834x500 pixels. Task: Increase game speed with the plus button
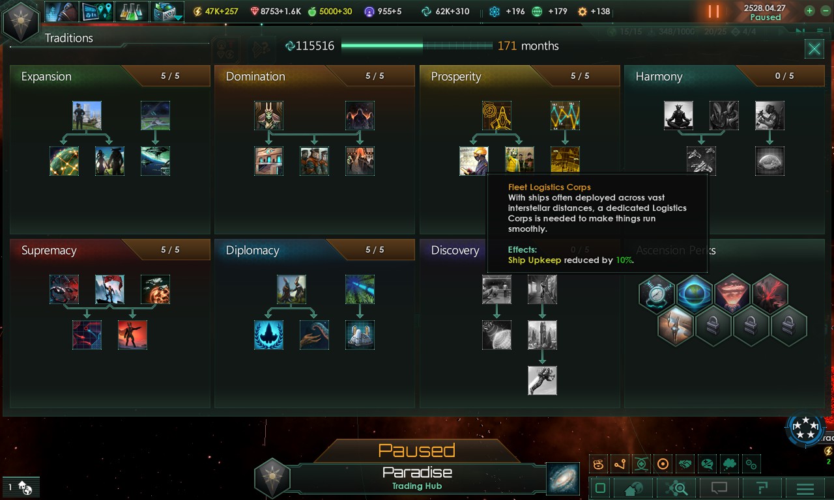pyautogui.click(x=809, y=10)
